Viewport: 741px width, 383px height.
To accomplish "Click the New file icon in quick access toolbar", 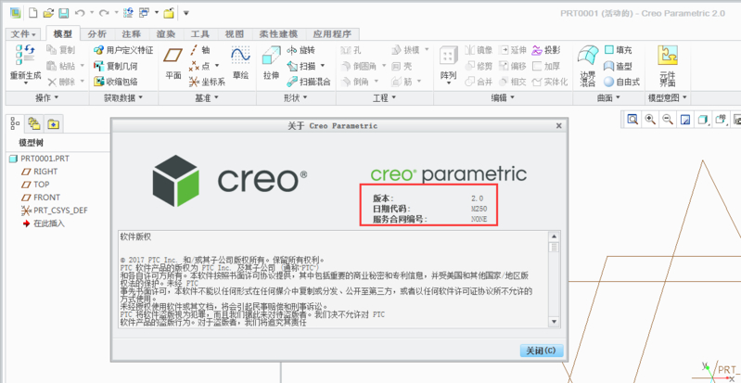I will tap(32, 13).
